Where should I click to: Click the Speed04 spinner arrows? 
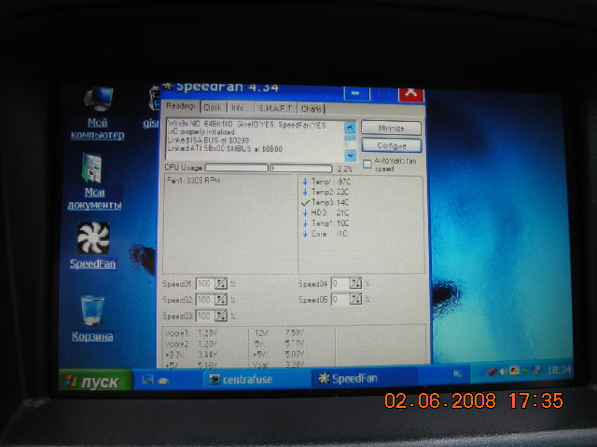(355, 283)
